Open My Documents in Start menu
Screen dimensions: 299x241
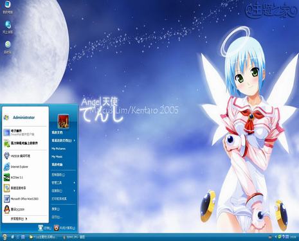click(x=57, y=132)
